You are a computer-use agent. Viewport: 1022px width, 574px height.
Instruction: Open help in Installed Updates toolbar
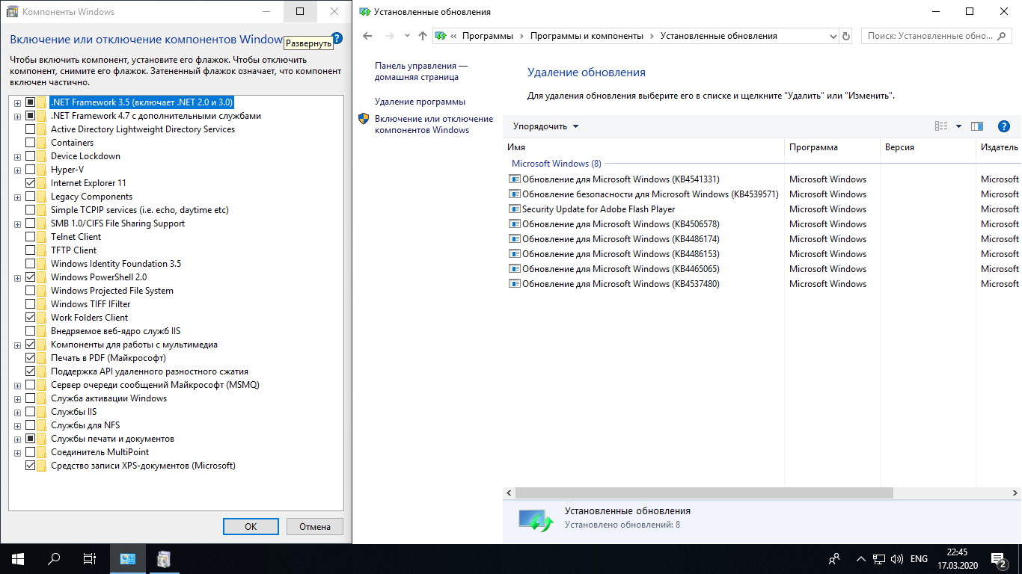point(1004,126)
